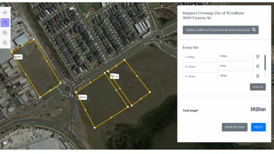Viewport: 274px width, 154px height.
Task: Click the bottom corner node of 651m fence
Action: (95, 128)
